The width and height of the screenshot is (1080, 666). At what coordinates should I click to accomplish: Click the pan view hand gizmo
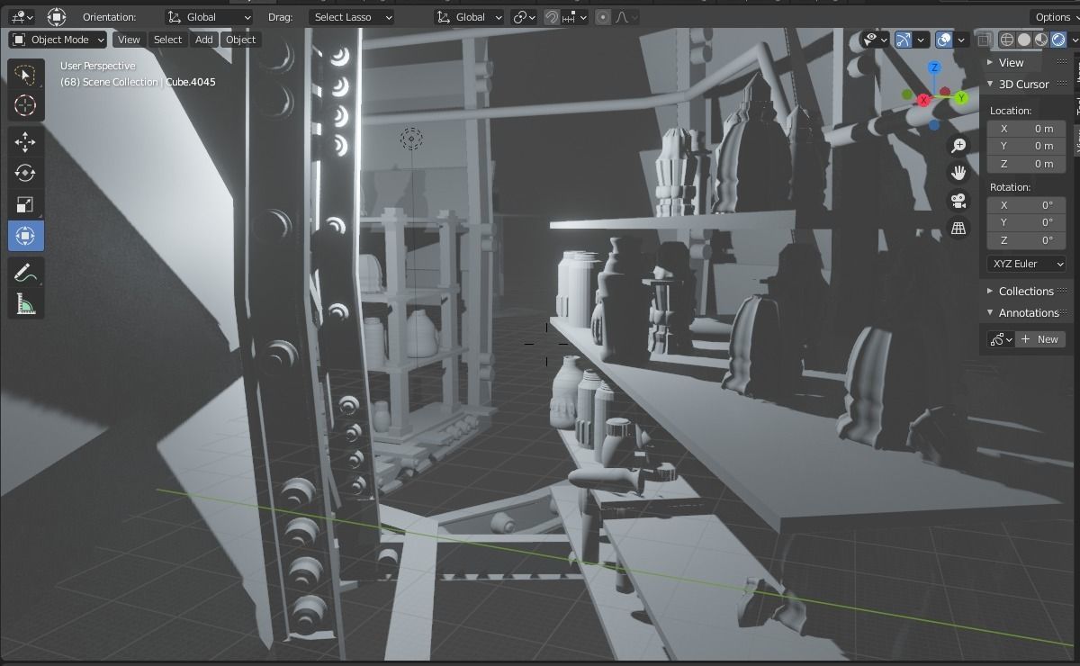tap(958, 173)
